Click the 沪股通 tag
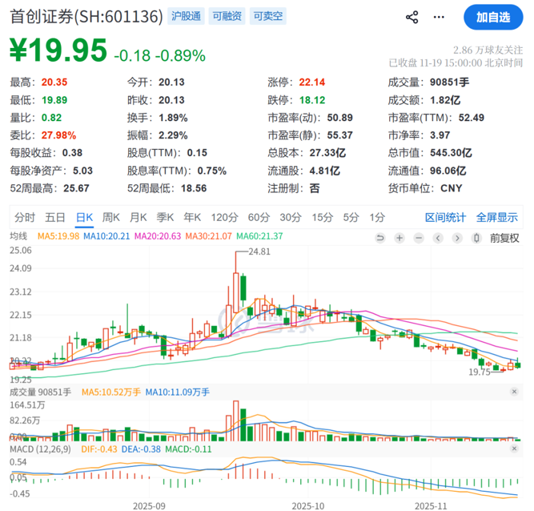This screenshot has width=534, height=511. pos(187,16)
